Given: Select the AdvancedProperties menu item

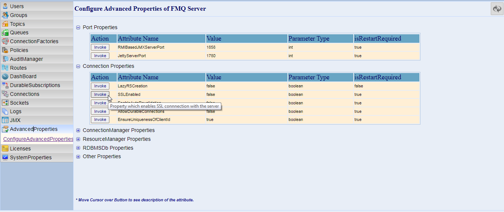Looking at the screenshot, I should click(x=37, y=129).
